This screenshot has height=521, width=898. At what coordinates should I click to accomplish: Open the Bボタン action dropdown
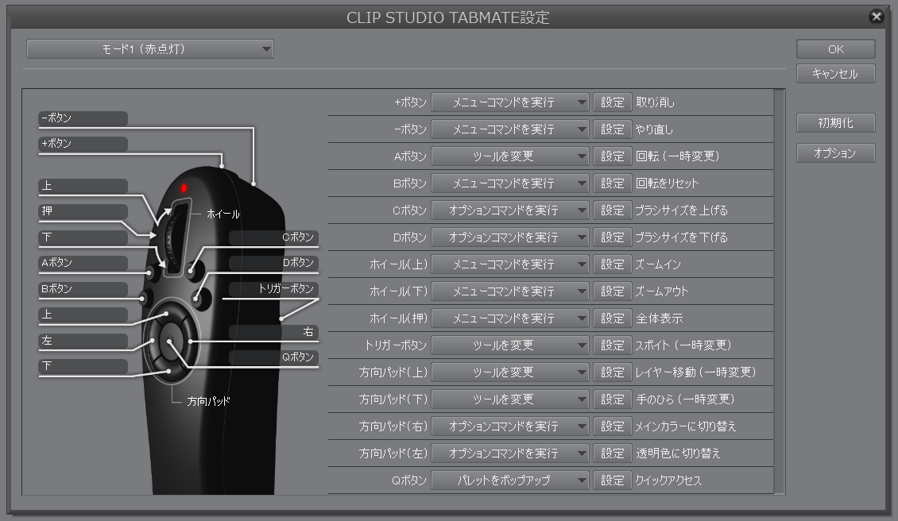pyautogui.click(x=509, y=183)
